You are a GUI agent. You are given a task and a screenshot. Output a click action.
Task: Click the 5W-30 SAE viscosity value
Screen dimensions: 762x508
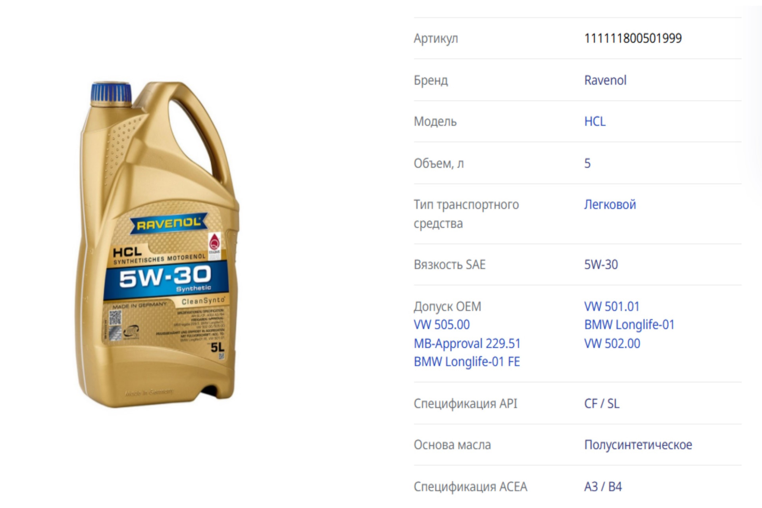pos(601,265)
